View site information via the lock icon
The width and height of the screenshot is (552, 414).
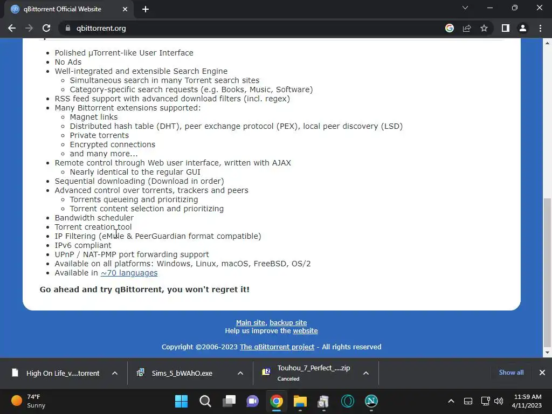coord(68,28)
